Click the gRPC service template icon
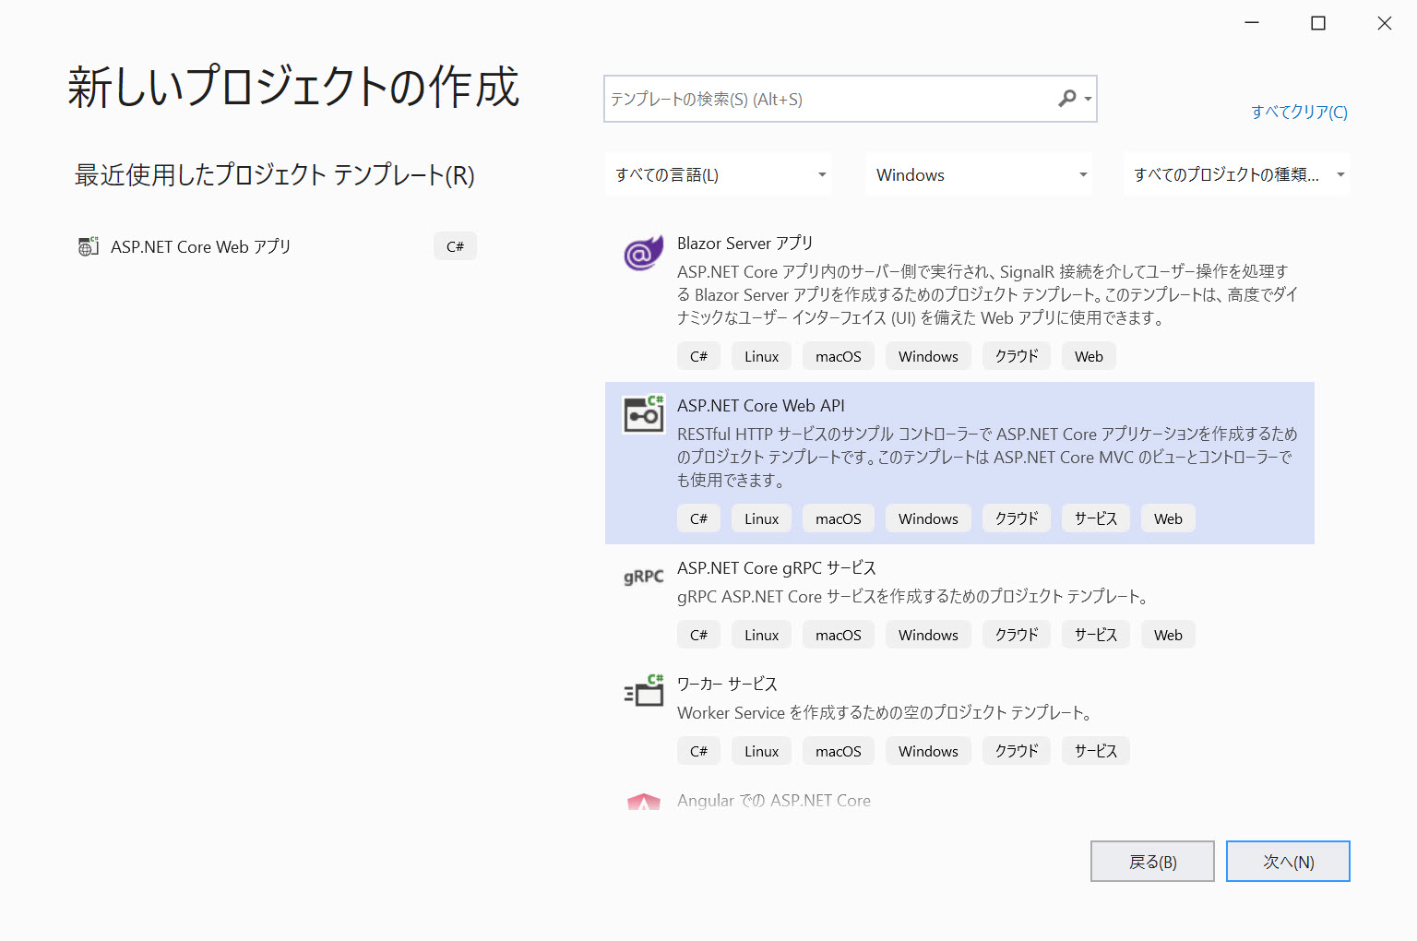1417x941 pixels. [643, 578]
